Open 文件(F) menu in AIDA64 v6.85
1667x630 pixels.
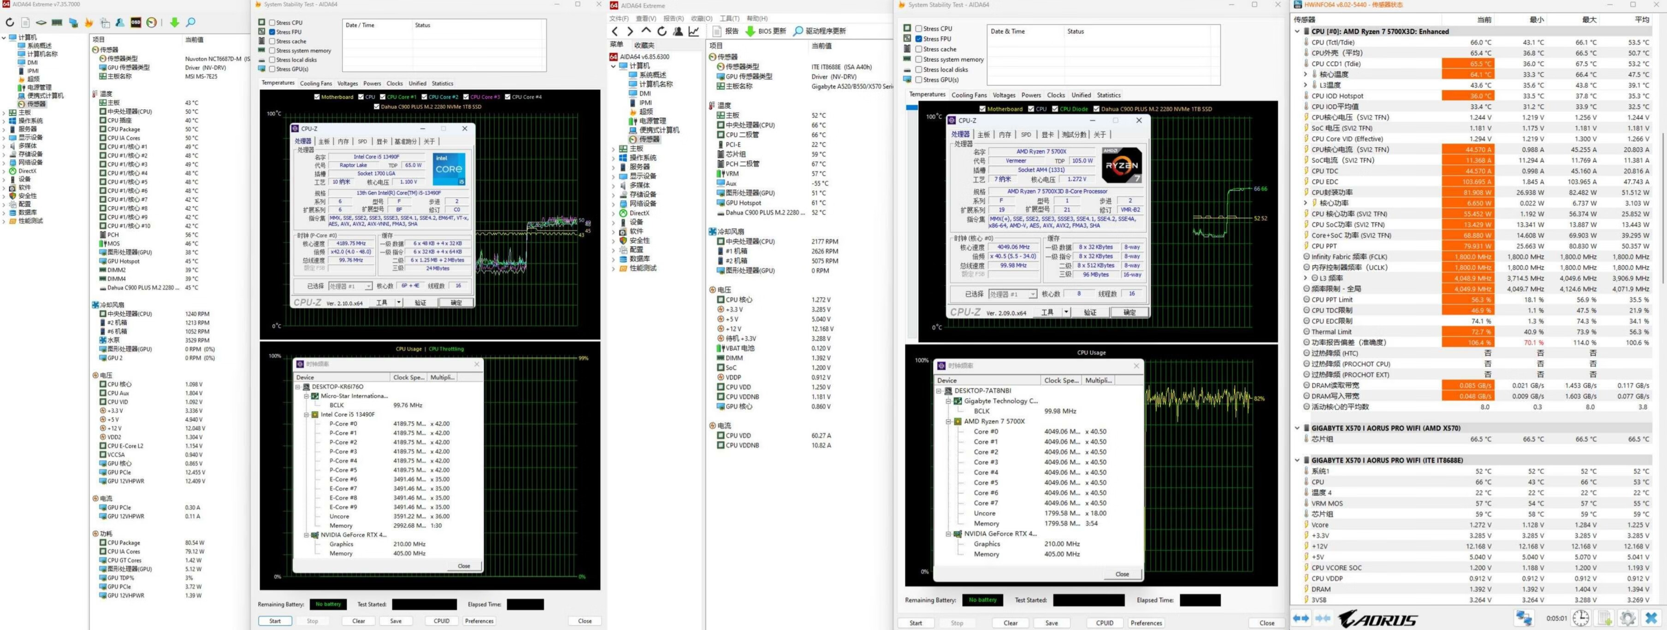point(619,19)
